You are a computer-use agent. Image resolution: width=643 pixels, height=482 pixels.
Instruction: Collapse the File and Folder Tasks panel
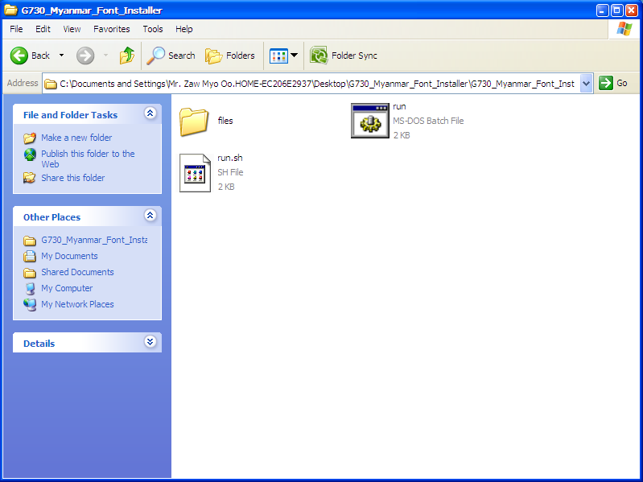click(150, 113)
